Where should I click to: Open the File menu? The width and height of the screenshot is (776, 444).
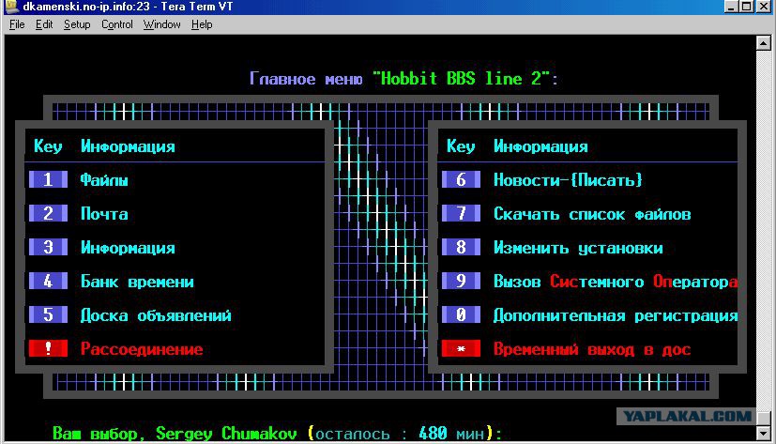(x=17, y=24)
